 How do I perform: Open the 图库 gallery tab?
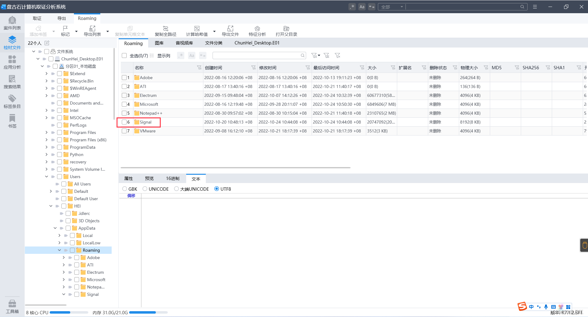point(159,43)
